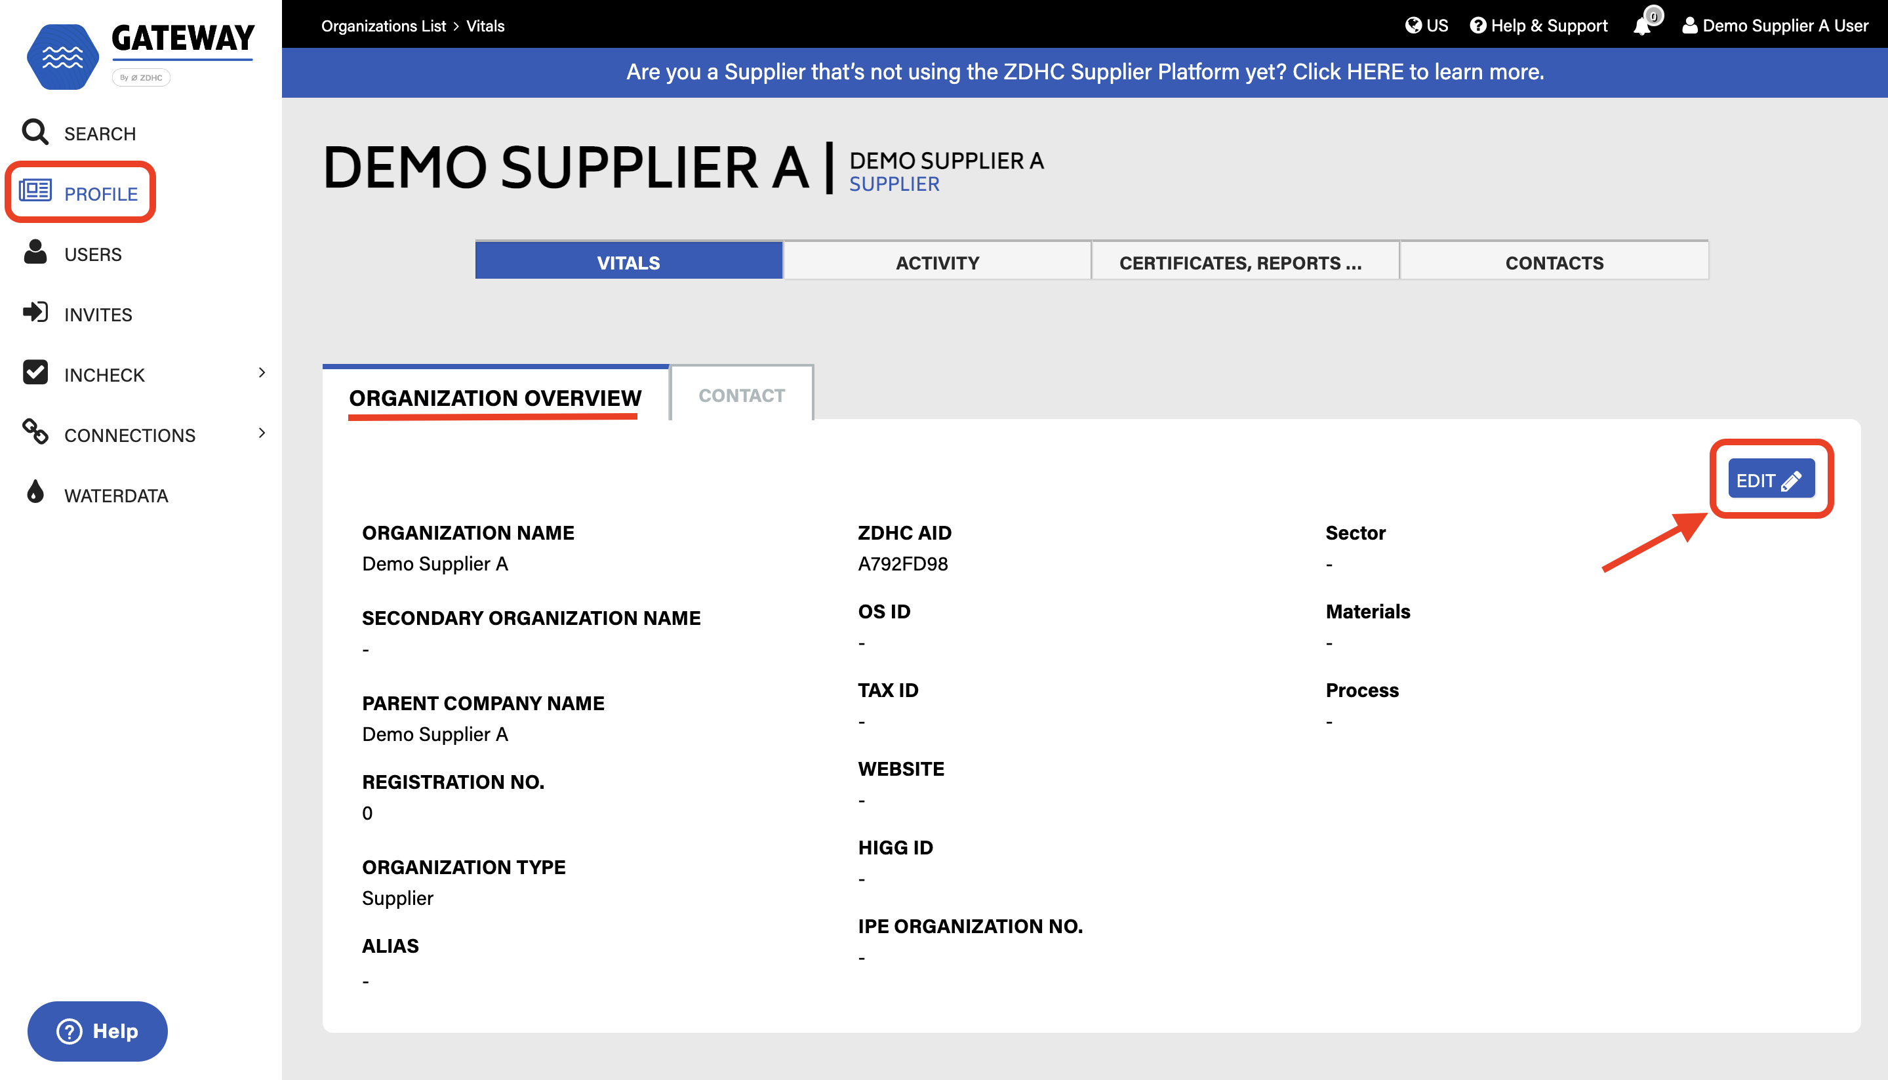Open the Profile icon in sidebar
1888x1080 pixels.
click(35, 191)
